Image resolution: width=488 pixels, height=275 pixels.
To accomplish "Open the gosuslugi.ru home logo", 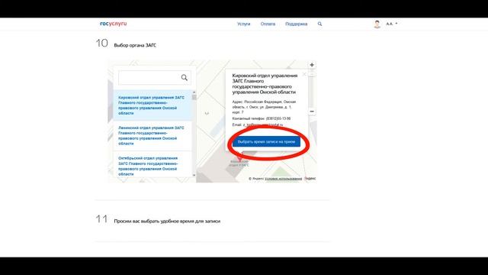I will 114,24.
